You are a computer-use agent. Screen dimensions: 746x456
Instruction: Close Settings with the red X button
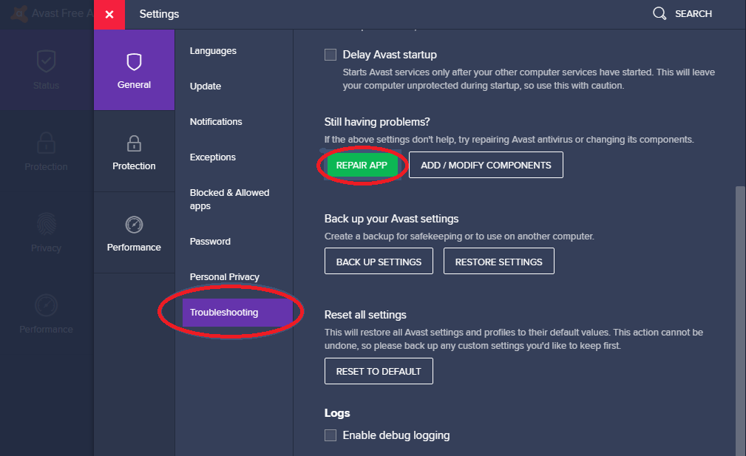click(x=109, y=14)
